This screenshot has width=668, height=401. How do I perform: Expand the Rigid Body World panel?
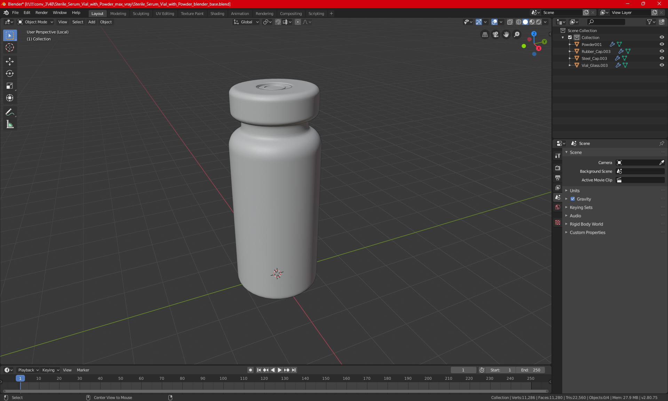coord(586,224)
